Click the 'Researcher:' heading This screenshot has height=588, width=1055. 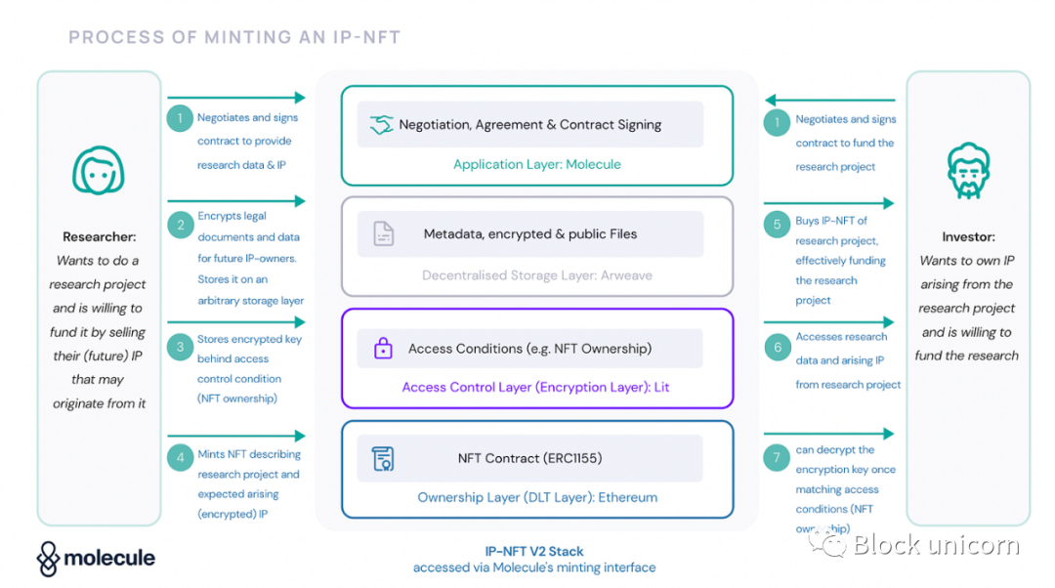point(99,236)
